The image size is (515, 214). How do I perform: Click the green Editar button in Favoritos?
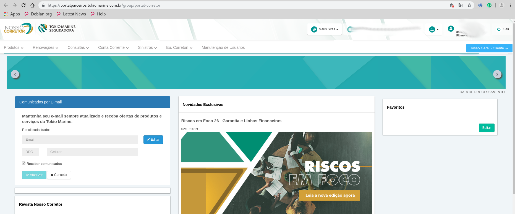[x=487, y=128]
